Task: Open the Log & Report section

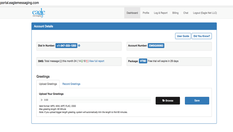Action: (161, 13)
